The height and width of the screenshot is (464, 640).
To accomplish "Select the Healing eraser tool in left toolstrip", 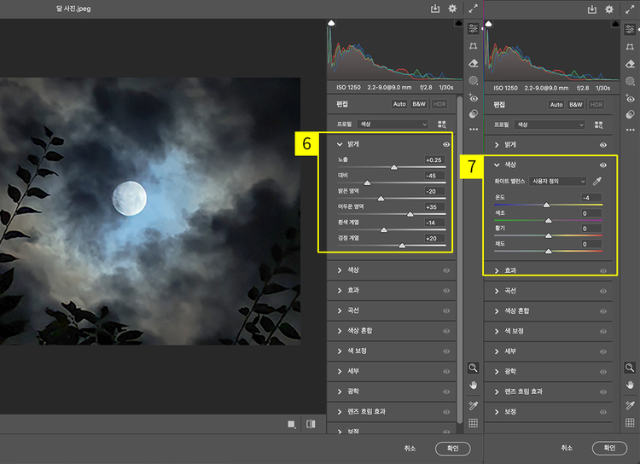I will [473, 63].
